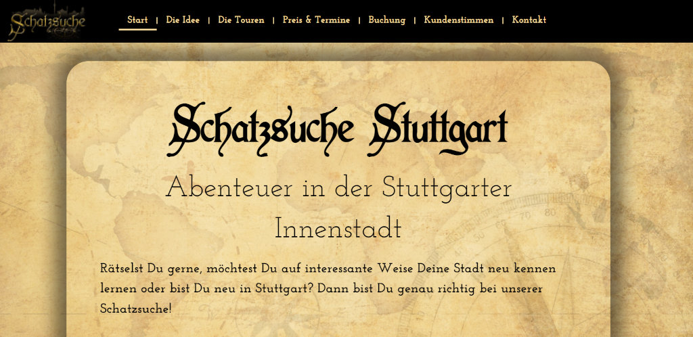Viewport: 693px width, 337px height.
Task: Open Die Touren in navigation
Action: (241, 20)
